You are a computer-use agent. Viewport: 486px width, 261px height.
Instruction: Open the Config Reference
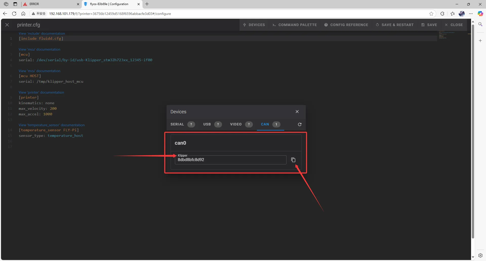point(346,25)
